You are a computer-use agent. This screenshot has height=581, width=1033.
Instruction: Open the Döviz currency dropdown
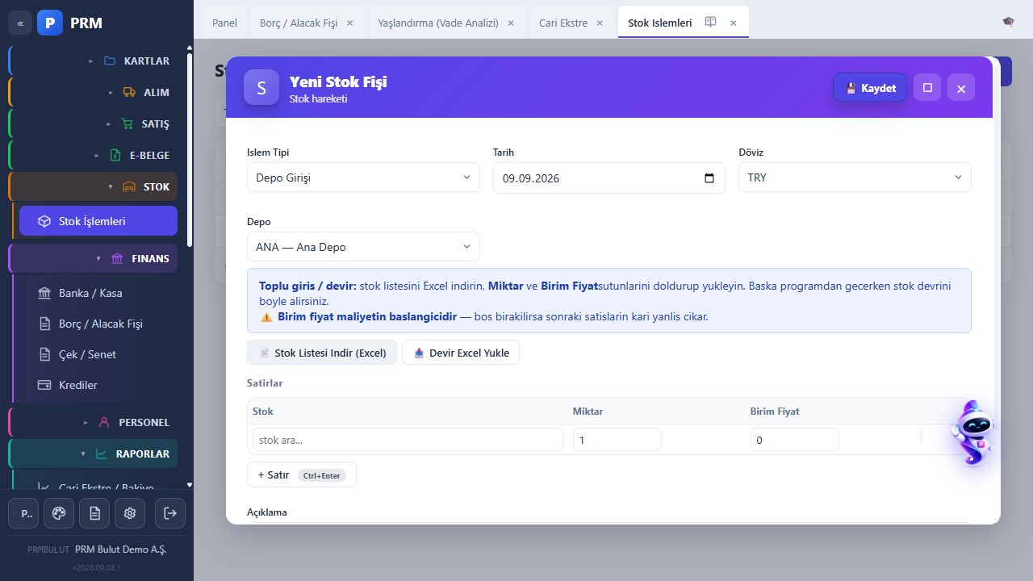pyautogui.click(x=855, y=178)
